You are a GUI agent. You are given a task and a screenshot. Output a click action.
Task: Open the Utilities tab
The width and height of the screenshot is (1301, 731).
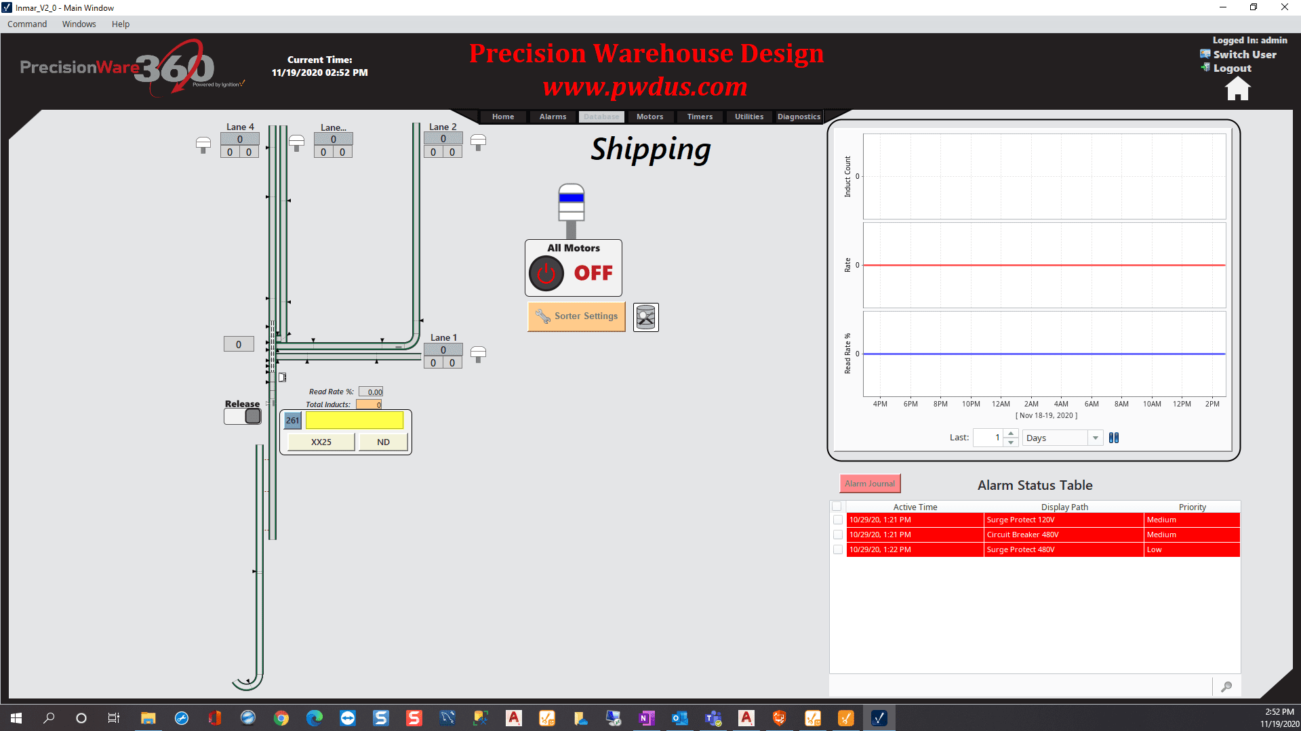click(x=749, y=117)
